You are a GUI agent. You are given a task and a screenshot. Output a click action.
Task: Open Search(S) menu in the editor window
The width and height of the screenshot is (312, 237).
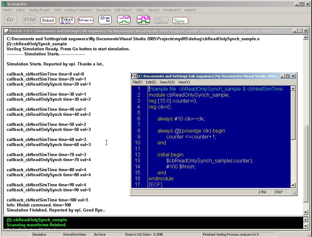pos(167,82)
